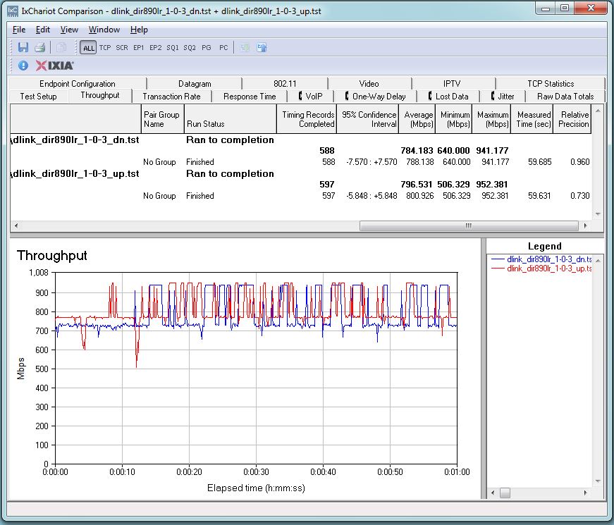Screen dimensions: 614x525
Task: Switch to the Lost Data tab
Action: click(x=448, y=97)
